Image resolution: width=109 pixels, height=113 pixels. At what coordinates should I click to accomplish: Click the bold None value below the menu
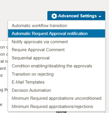[61, 112]
